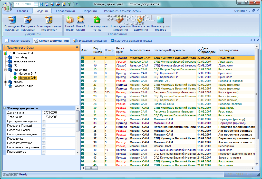
Task: Expand the склады tree node
Action: pyautogui.click(x=6, y=82)
